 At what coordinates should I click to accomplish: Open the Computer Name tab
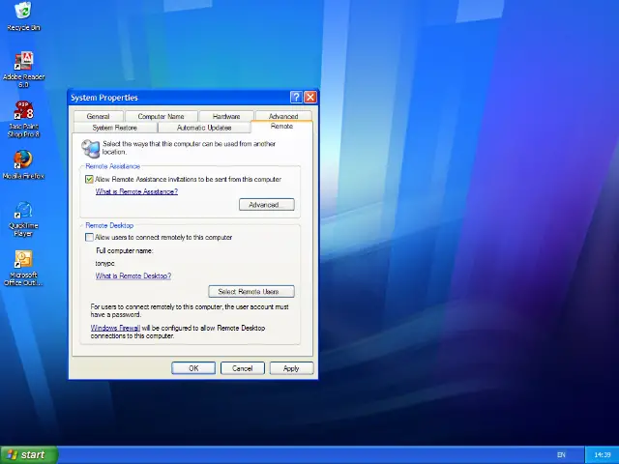(162, 116)
